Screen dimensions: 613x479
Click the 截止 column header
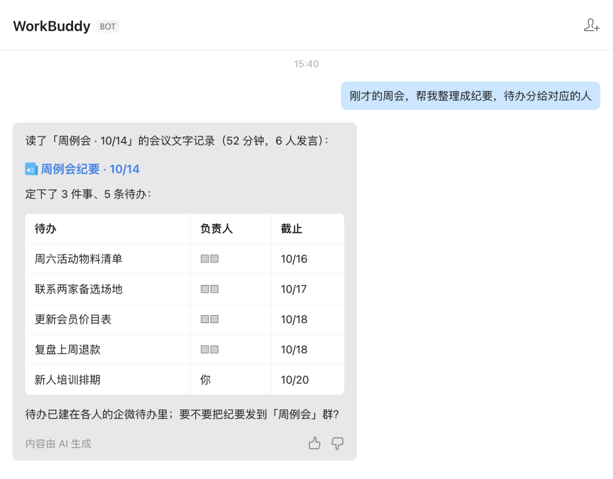(307, 229)
